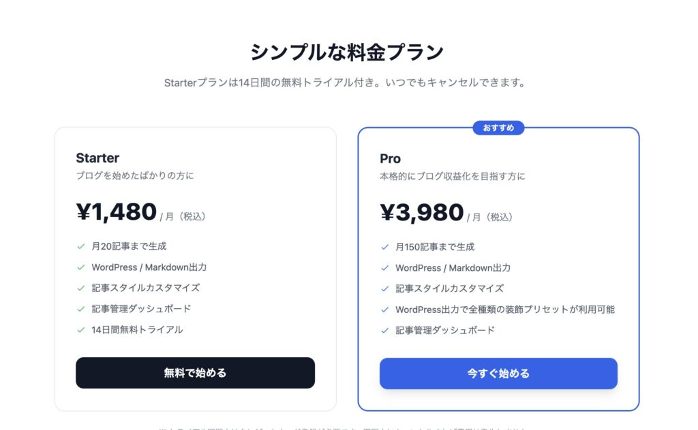Click the ¥3,980 price text
This screenshot has height=430, width=698.
pyautogui.click(x=419, y=212)
